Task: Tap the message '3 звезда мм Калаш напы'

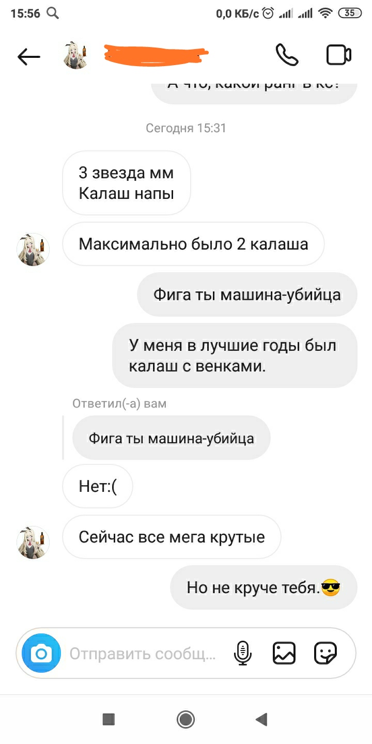Action: tap(127, 183)
